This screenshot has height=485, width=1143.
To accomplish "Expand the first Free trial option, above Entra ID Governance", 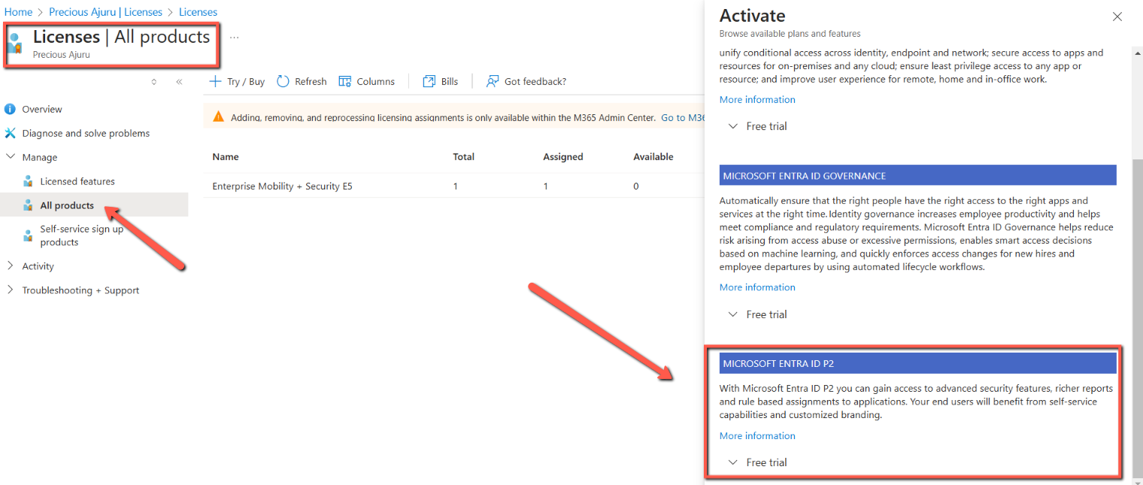I will 758,126.
